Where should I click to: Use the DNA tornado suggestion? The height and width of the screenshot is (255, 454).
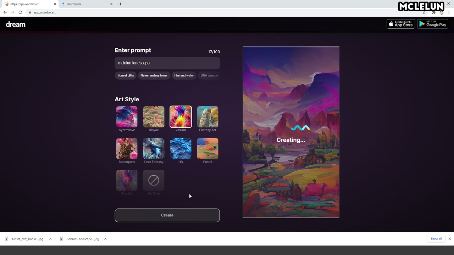coord(209,75)
